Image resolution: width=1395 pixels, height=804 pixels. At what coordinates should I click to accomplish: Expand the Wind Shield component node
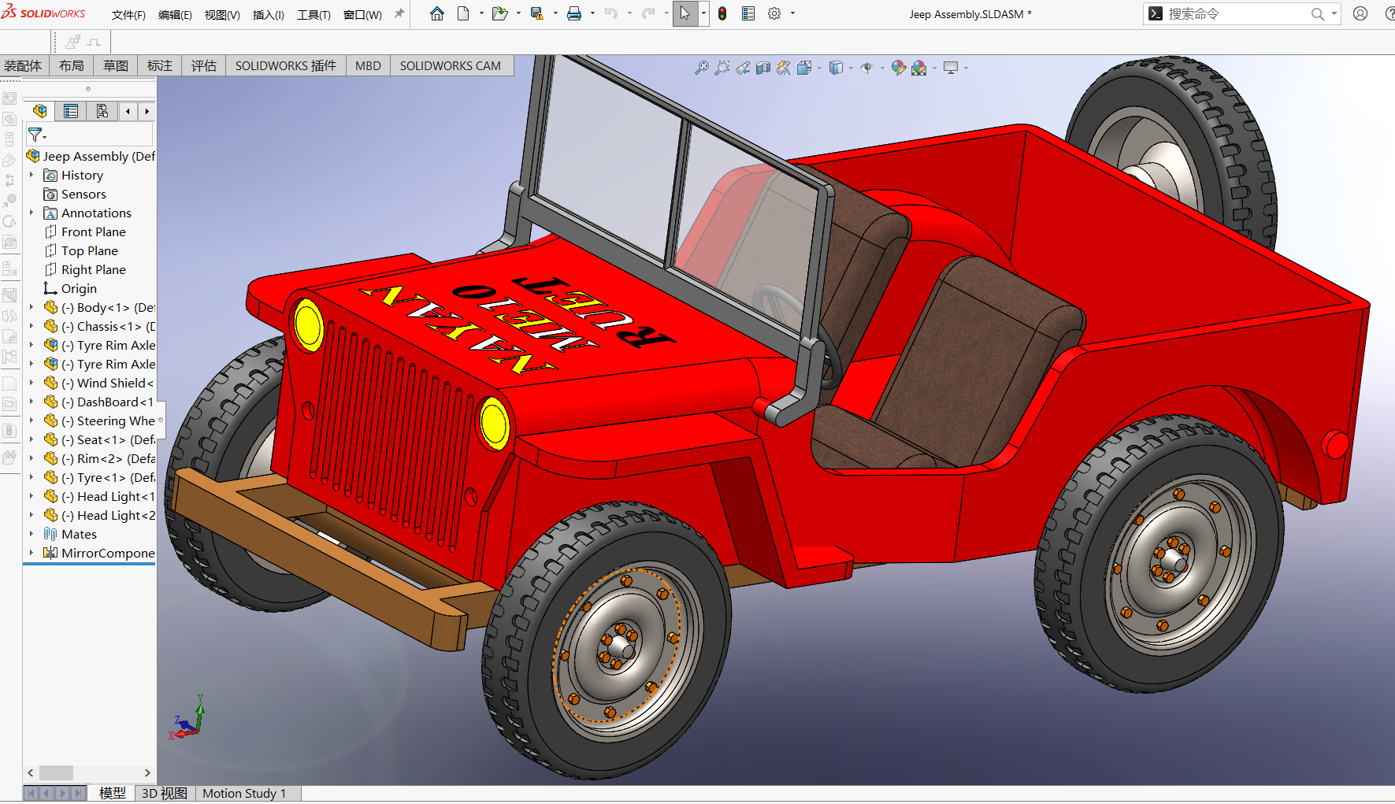coord(32,383)
